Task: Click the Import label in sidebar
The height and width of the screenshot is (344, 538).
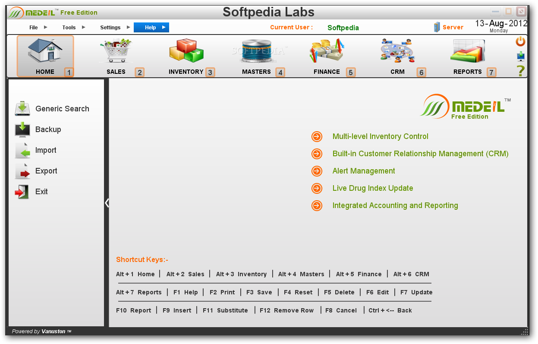Action: [46, 150]
